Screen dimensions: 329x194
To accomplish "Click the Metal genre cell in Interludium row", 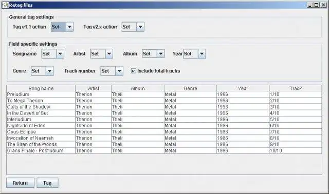I will [190, 120].
